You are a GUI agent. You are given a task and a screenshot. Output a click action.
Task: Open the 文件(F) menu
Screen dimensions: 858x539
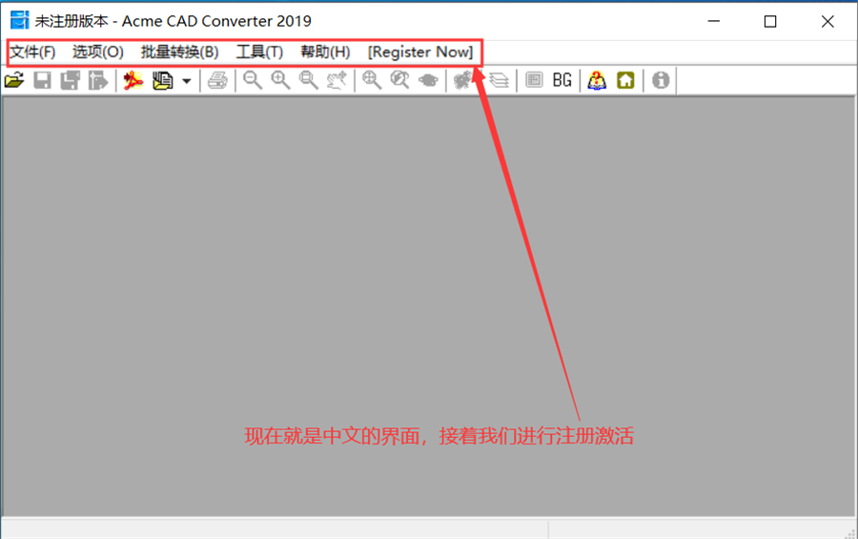click(32, 52)
